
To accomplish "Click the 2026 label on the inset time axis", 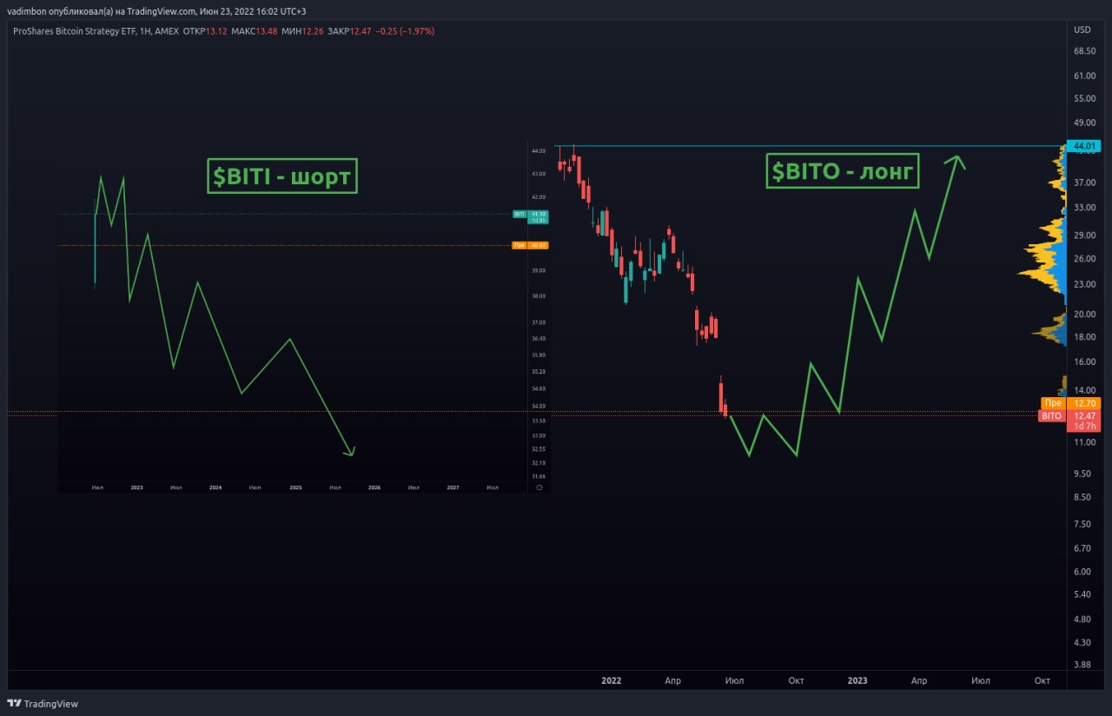I will click(x=374, y=487).
